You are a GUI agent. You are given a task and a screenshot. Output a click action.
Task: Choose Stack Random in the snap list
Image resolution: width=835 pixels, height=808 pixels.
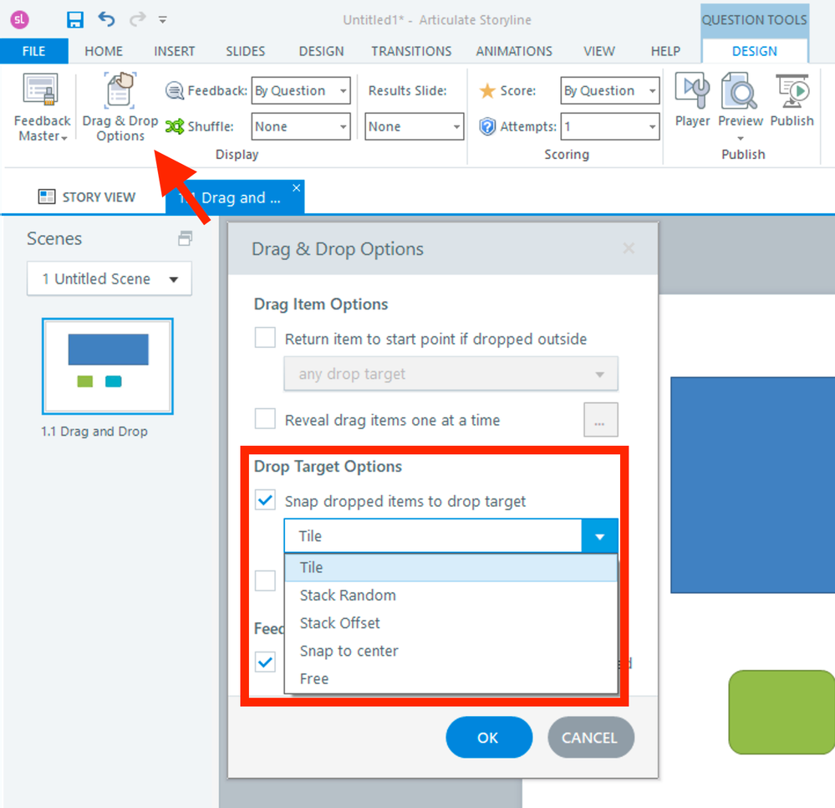tap(451, 596)
